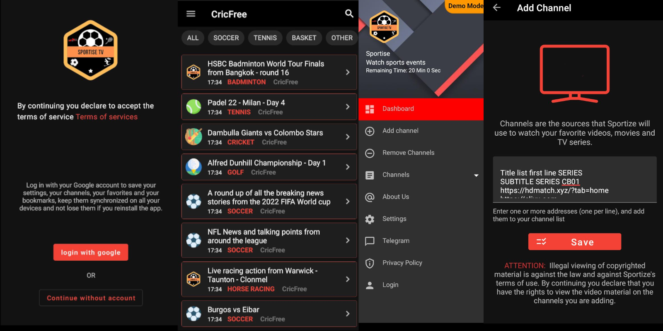Open Padel 22 Milan event chevron
The image size is (663, 331).
point(348,107)
